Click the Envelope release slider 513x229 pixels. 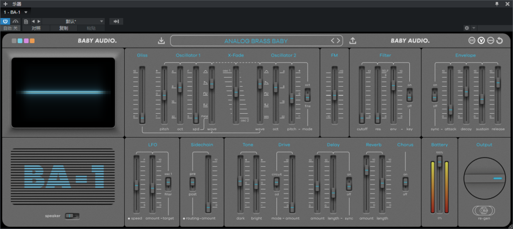point(498,95)
